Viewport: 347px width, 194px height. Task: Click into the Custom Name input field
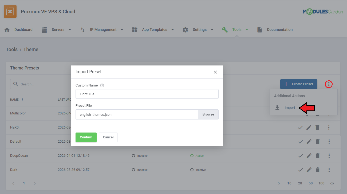click(x=147, y=94)
